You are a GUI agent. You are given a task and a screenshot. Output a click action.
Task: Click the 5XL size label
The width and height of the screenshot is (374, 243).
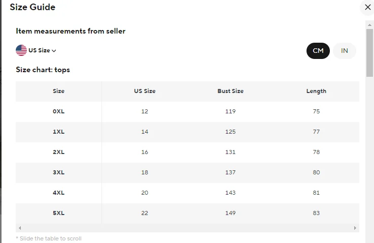point(59,213)
